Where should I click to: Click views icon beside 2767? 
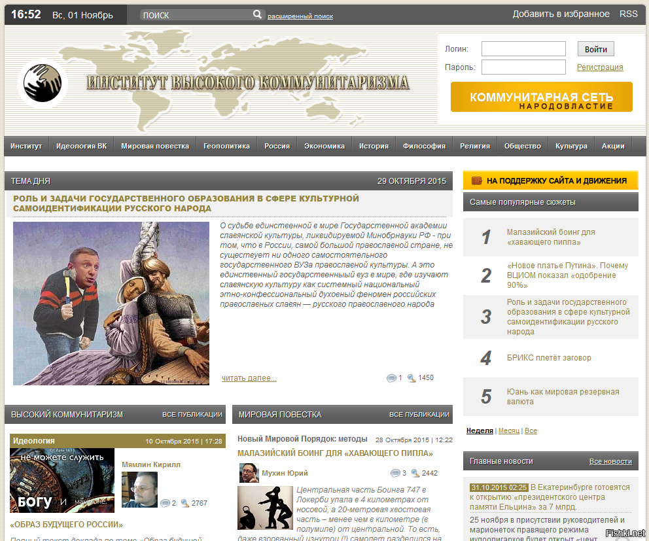coord(185,503)
